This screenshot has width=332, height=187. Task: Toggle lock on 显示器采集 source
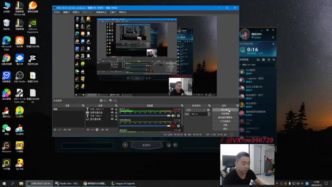(116, 119)
